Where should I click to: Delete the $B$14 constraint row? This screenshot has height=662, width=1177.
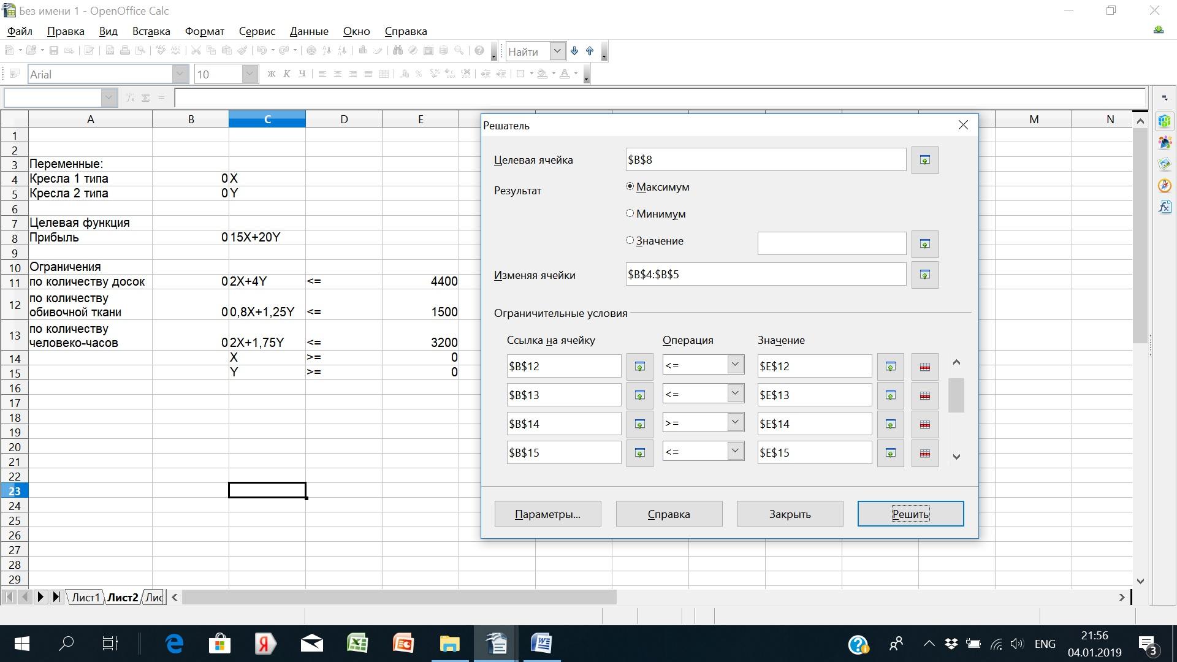coord(924,424)
